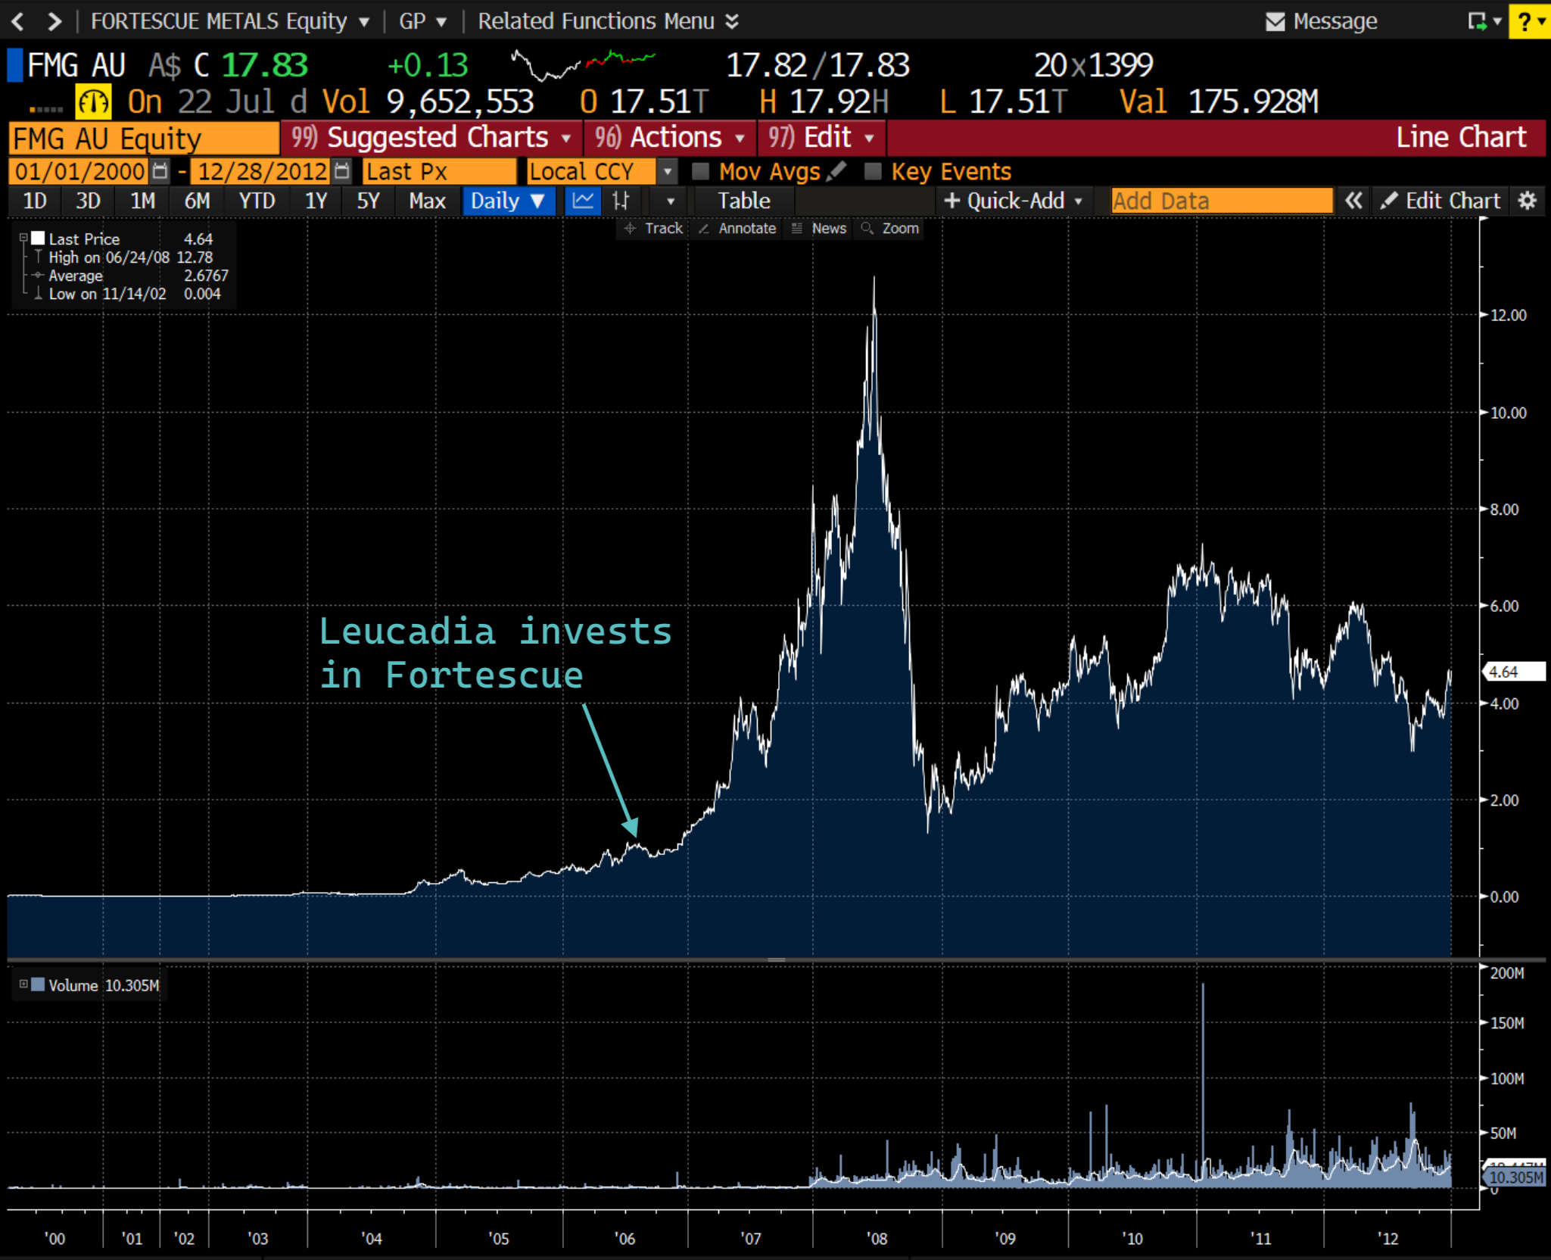Enable the Mov Avgs checkbox

click(x=701, y=171)
